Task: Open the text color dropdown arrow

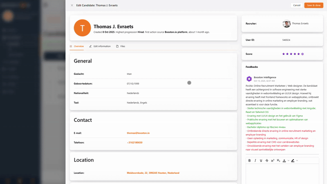Action: tap(288, 160)
